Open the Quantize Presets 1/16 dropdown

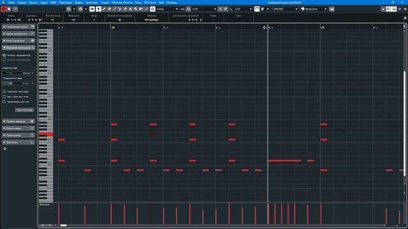[x=204, y=9]
